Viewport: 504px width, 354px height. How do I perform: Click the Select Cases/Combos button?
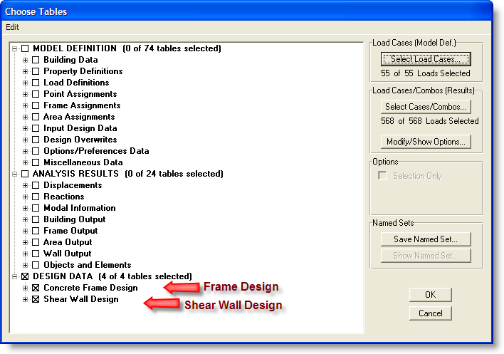(x=426, y=107)
